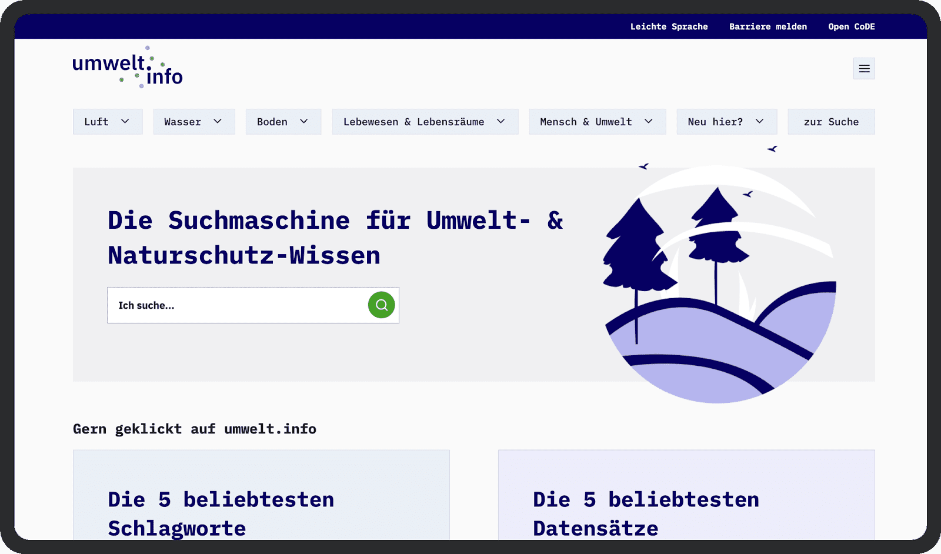
Task: Expand the Luft dropdown chevron
Action: 125,122
